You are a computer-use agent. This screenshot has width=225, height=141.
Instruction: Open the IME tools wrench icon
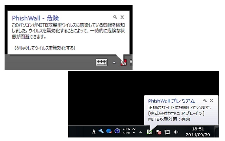pos(101,131)
